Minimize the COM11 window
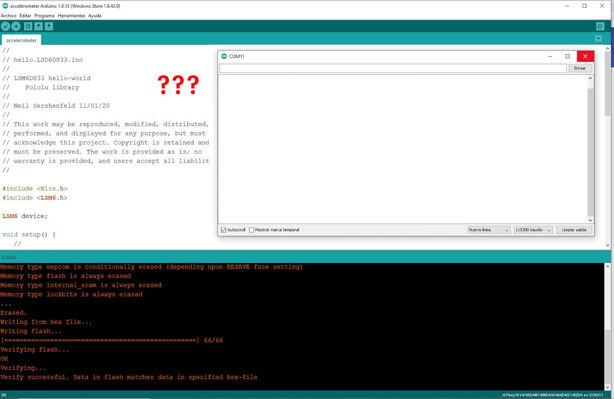Image resolution: width=614 pixels, height=399 pixels. (550, 56)
